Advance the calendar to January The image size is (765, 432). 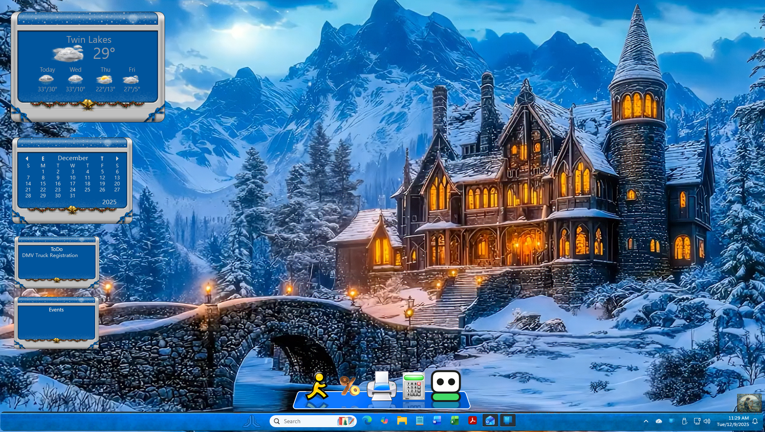pos(117,158)
